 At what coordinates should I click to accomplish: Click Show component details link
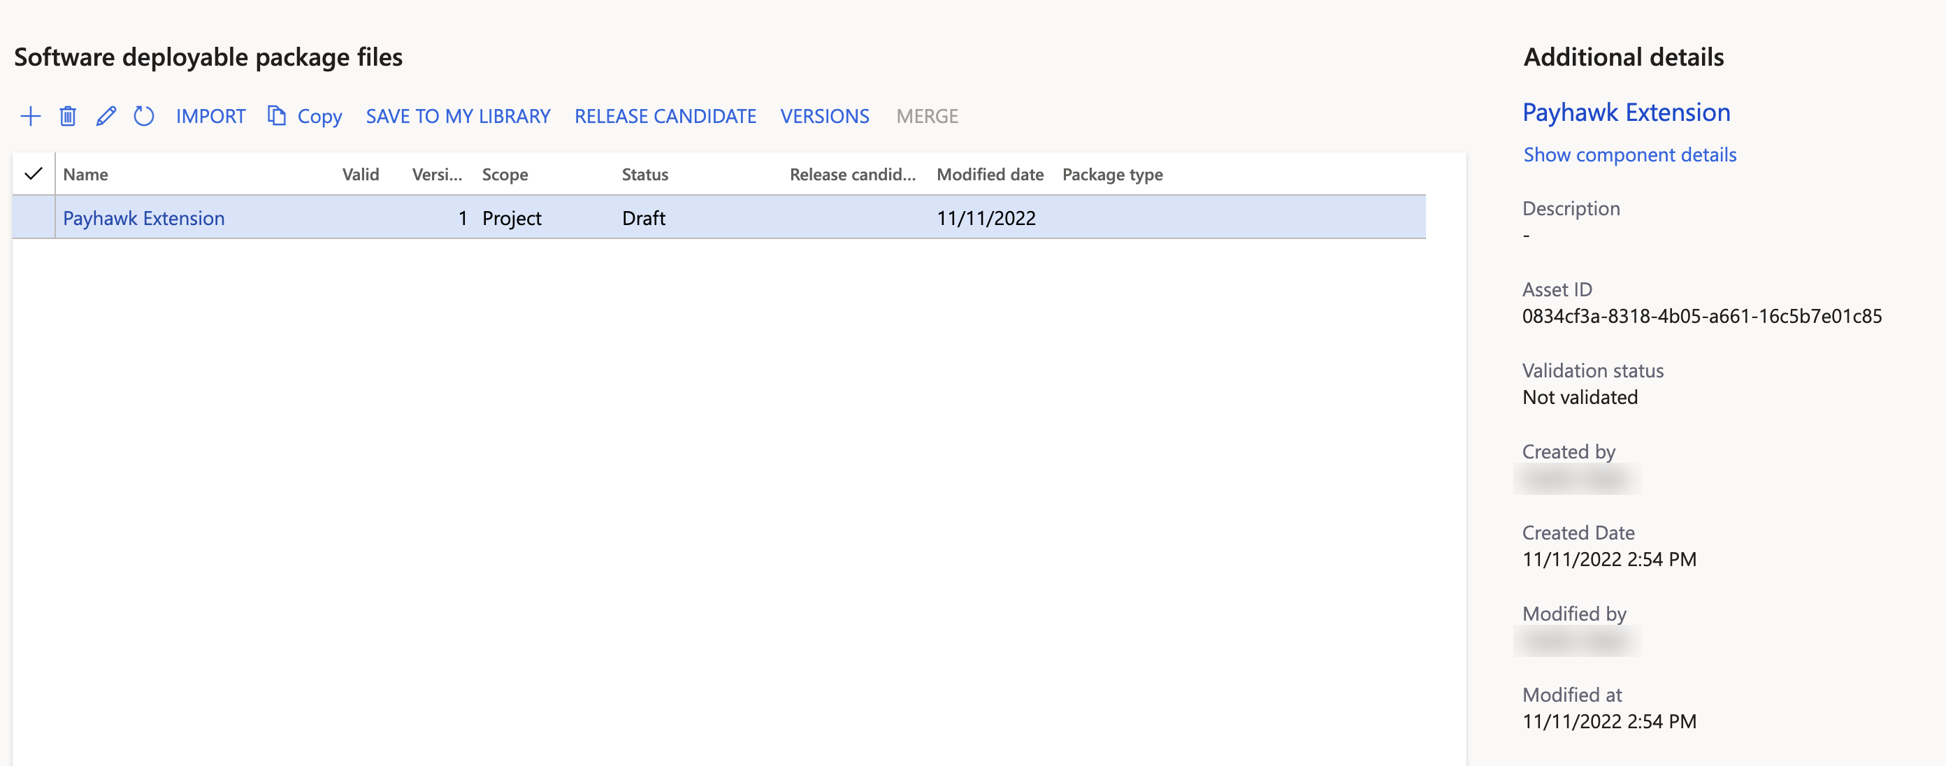pos(1629,155)
